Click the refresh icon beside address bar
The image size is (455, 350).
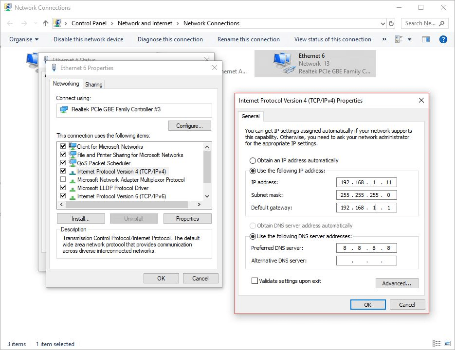pos(391,23)
